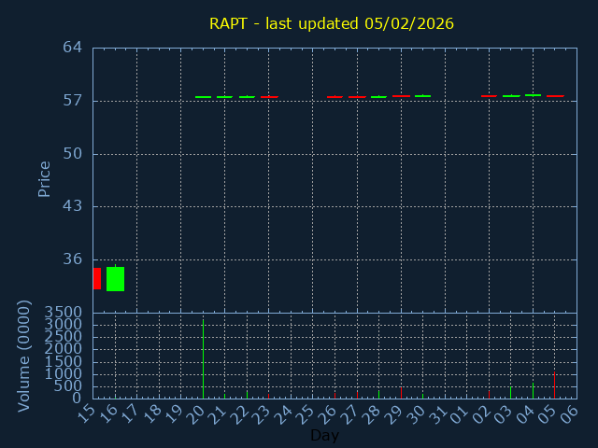The height and width of the screenshot is (448, 598).
Task: Click the 'Price' y-axis label
Action: [44, 178]
